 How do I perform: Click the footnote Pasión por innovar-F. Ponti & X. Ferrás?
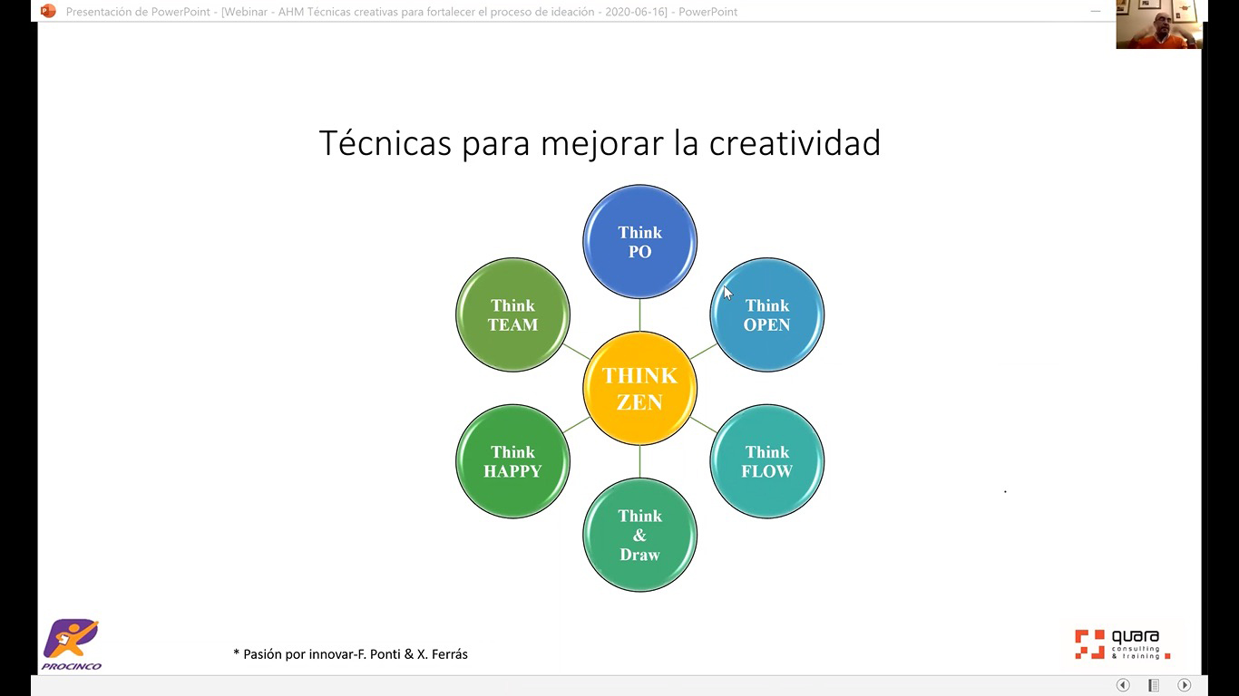point(350,653)
